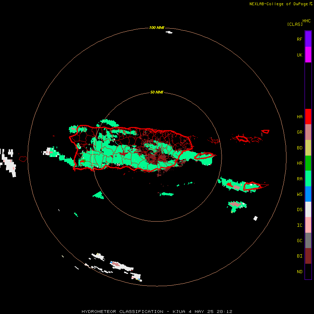The image size is (314, 314).
Task: Pick the HR dark green legend swatch
Action: point(308,163)
